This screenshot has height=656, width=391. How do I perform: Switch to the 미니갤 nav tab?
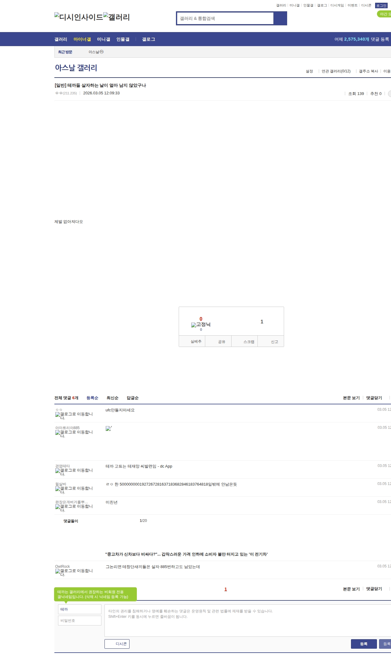tap(104, 39)
